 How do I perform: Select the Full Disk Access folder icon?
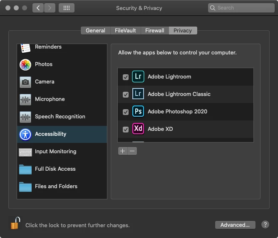pyautogui.click(x=25, y=169)
